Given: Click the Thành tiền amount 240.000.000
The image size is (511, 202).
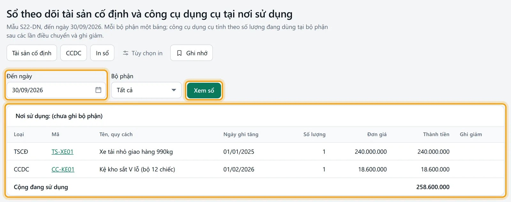Looking at the screenshot, I should pyautogui.click(x=433, y=152).
